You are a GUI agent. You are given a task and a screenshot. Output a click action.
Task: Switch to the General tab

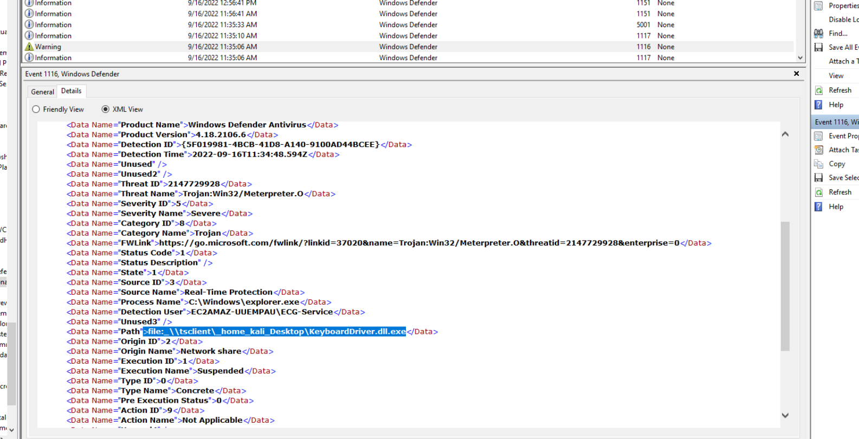click(42, 92)
